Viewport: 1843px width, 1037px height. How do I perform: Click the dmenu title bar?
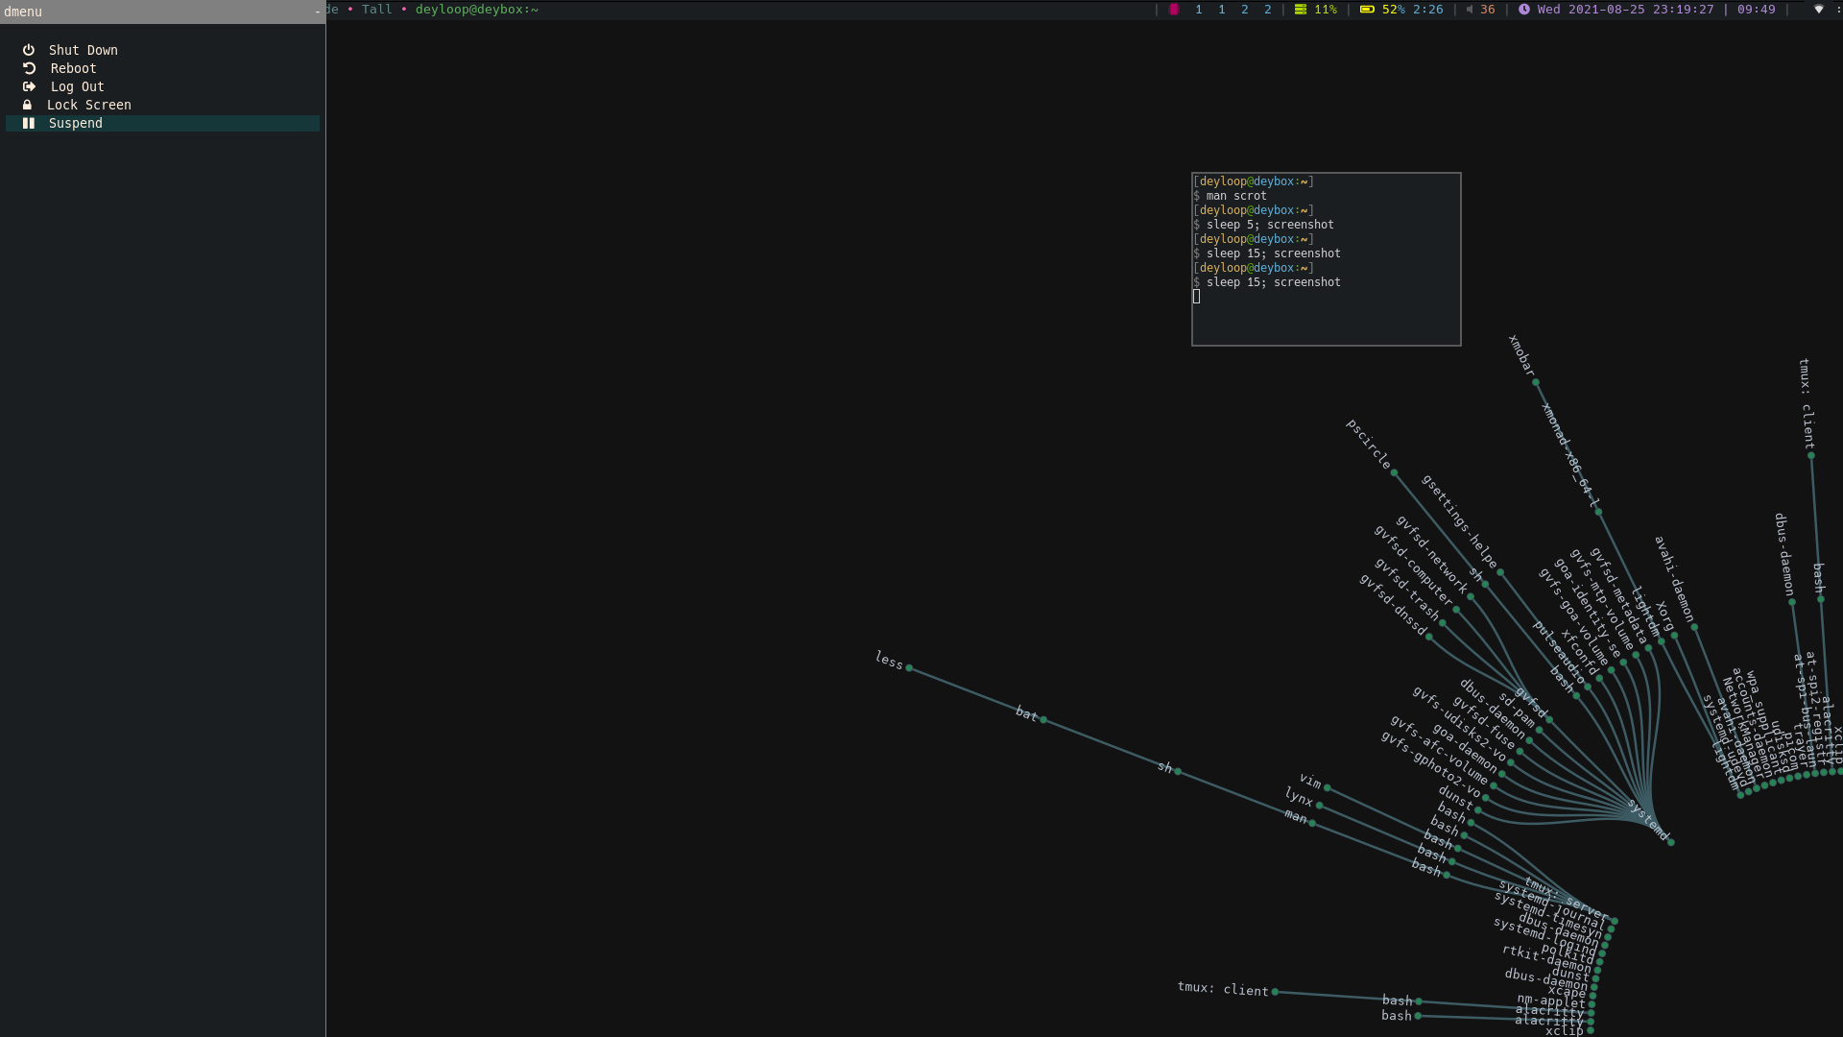click(x=161, y=12)
